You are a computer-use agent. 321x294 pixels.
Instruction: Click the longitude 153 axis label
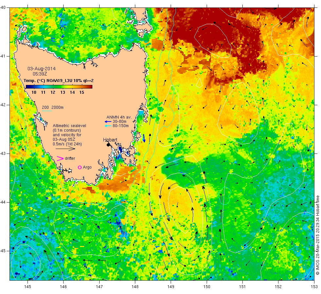[314, 287]
